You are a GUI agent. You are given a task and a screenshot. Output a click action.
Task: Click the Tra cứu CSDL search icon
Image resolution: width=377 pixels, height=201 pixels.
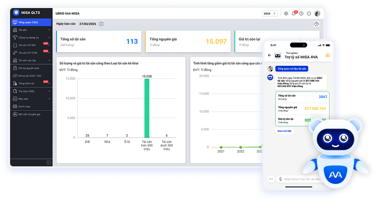coord(15,91)
